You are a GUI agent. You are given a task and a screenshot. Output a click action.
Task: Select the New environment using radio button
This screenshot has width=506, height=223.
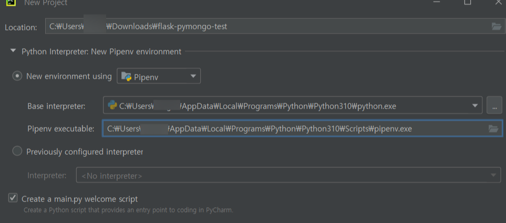tap(17, 76)
